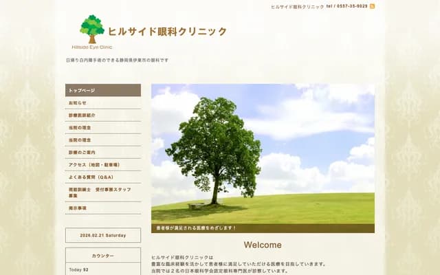Screen dimensions: 440x275
Task: Click the カウンター heading
Action: 103,256
